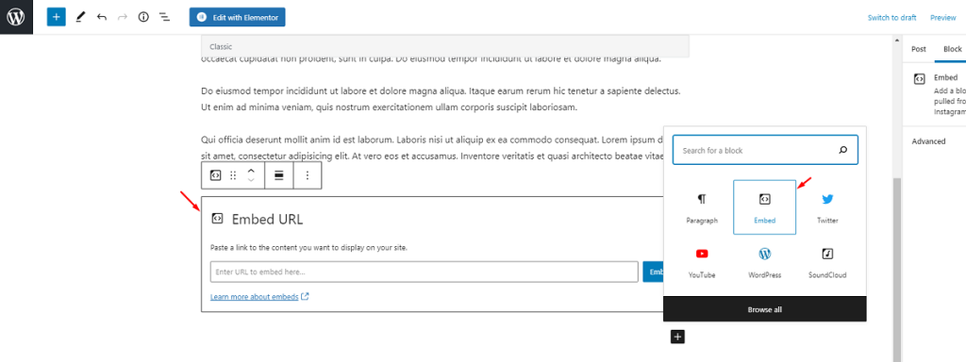Select the SoundCloud block

pyautogui.click(x=827, y=262)
